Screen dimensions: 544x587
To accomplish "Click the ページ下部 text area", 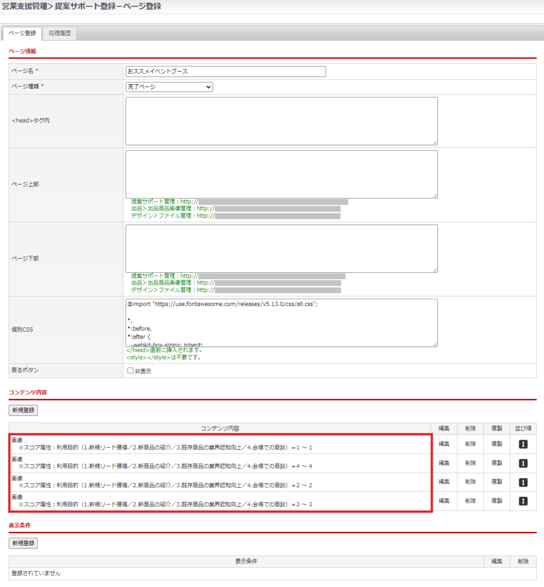I will tap(281, 249).
